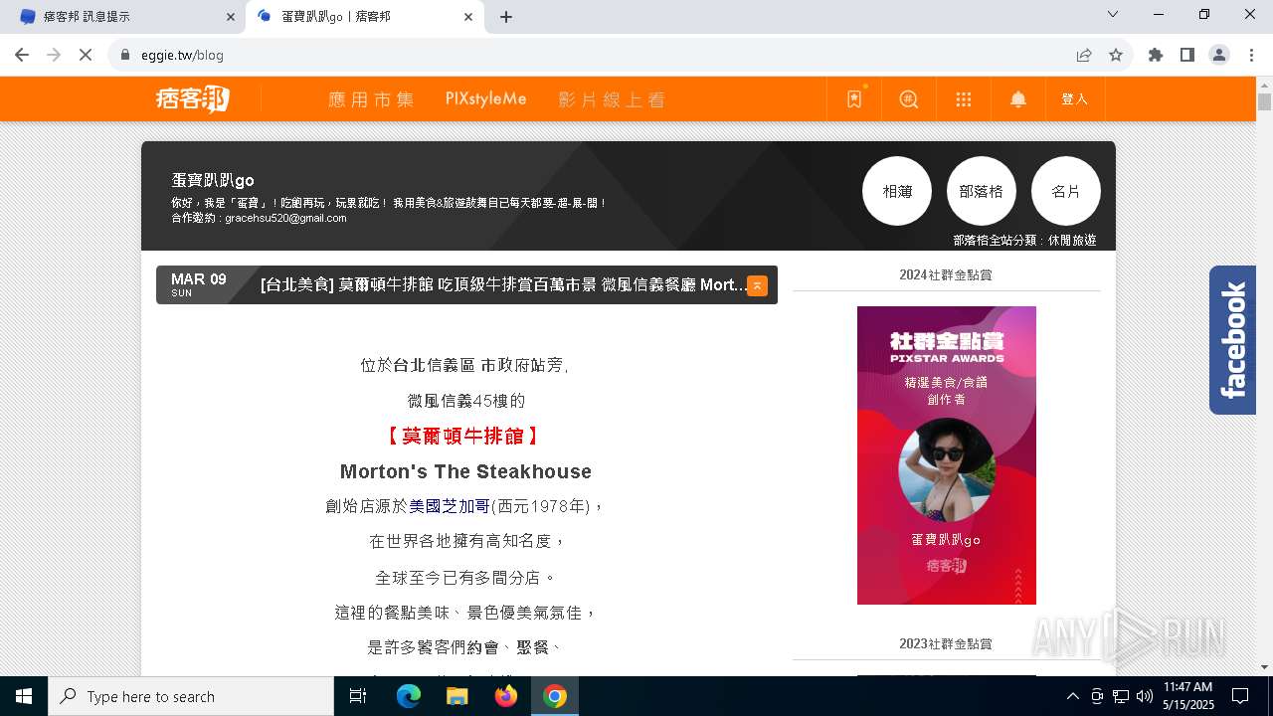Click the page vertical scrollbar thumb

tap(1264, 102)
